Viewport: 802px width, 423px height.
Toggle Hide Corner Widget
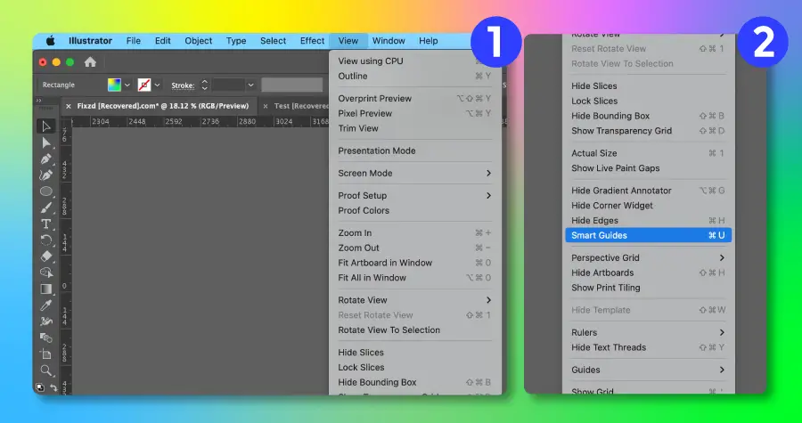(648, 206)
